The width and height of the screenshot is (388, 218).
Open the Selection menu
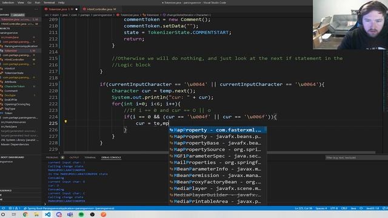coord(8,2)
